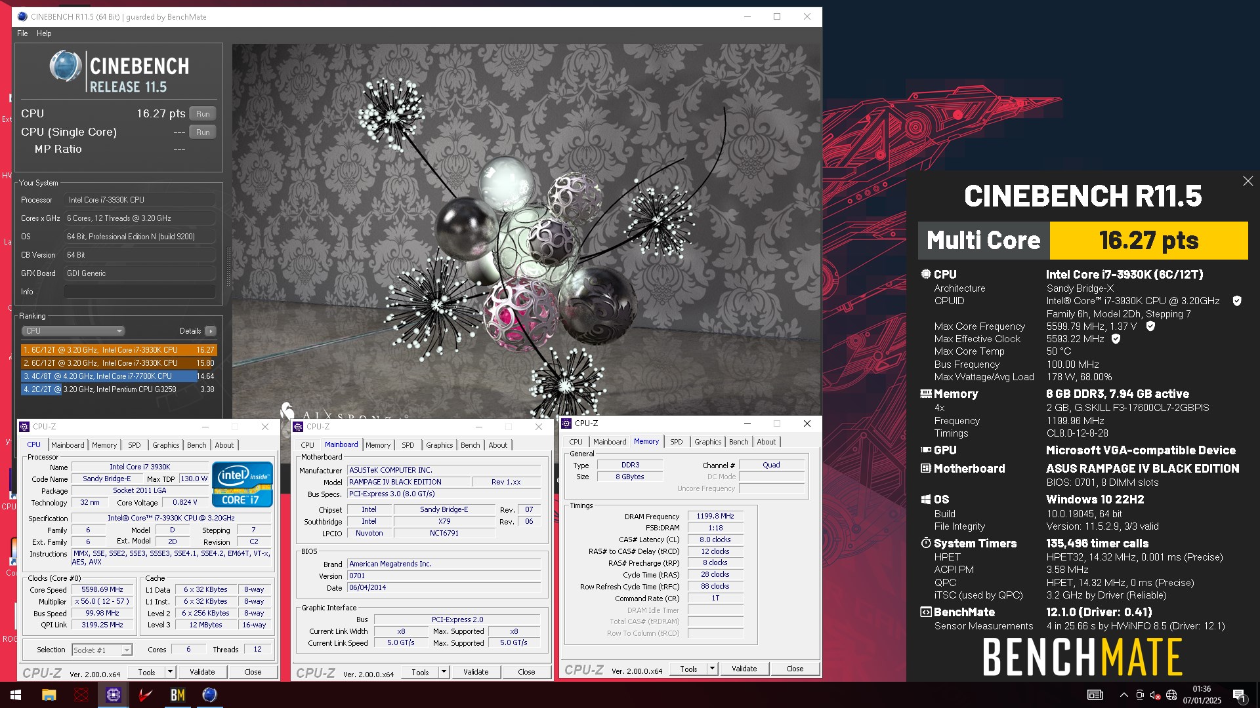Switch to CPU-Z via its taskbar icon
Viewport: 1260px width, 708px height.
(113, 695)
